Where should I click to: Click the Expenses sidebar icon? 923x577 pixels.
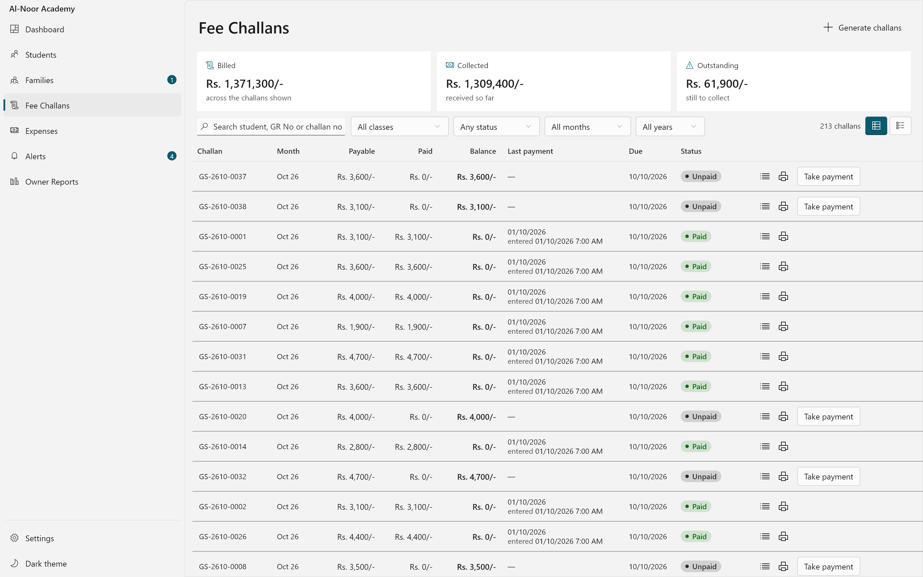click(14, 130)
